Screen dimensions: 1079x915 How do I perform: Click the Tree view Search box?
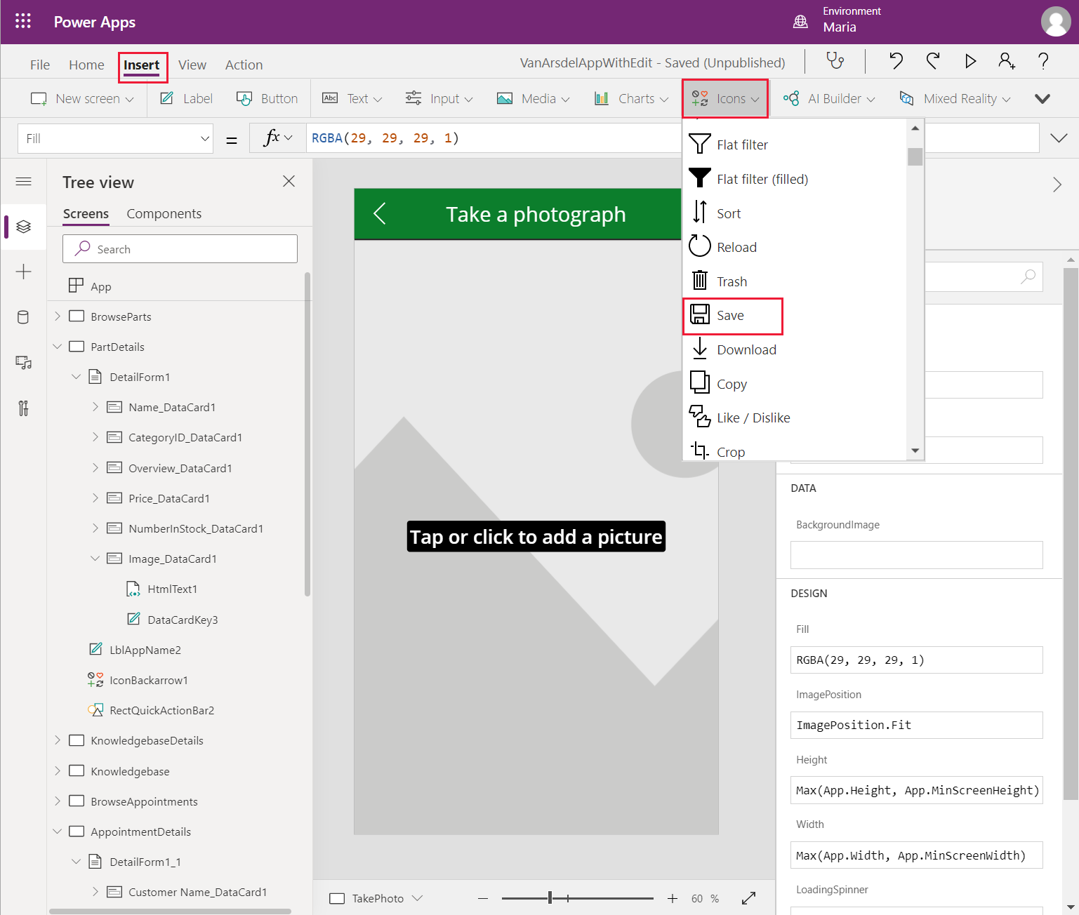180,248
